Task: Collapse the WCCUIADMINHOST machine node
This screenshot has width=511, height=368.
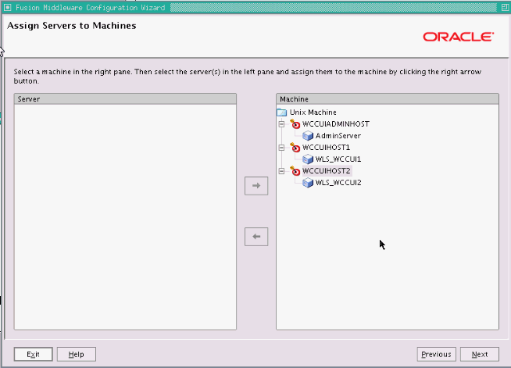Action: [281, 124]
